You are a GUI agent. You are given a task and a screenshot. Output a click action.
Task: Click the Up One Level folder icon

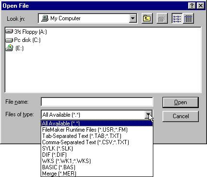pyautogui.click(x=147, y=18)
